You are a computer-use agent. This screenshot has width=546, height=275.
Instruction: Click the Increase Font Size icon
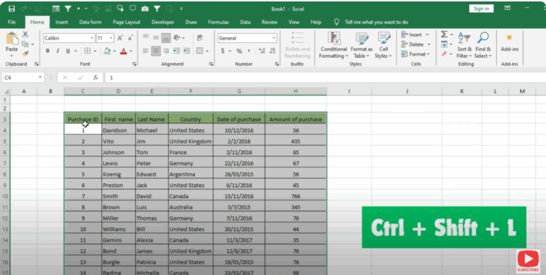121,38
